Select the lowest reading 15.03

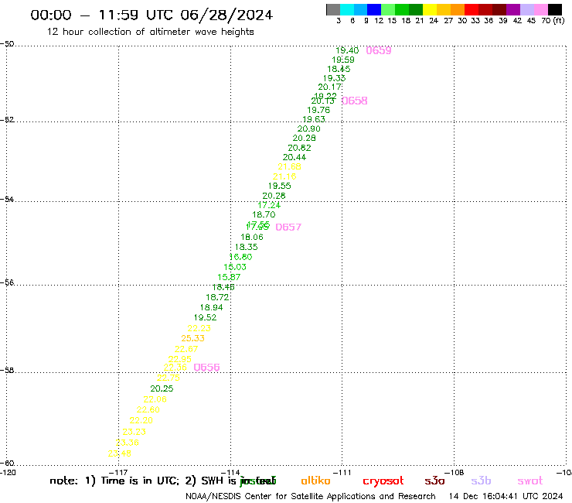pyautogui.click(x=235, y=267)
